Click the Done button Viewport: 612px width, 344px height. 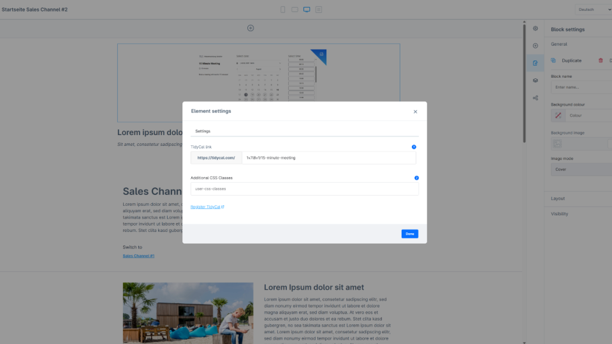[409, 234]
